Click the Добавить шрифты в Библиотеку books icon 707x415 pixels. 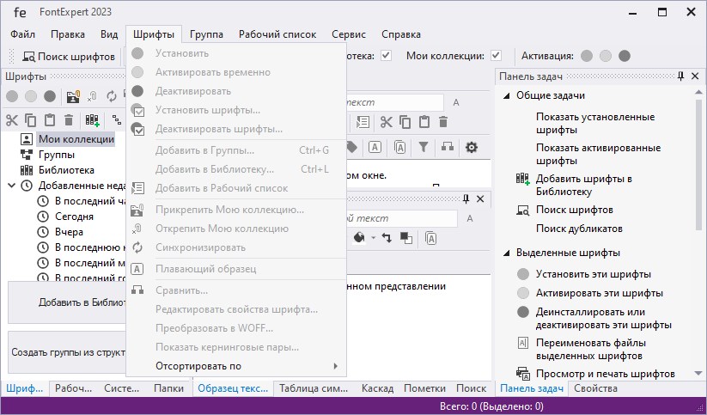[x=522, y=179]
